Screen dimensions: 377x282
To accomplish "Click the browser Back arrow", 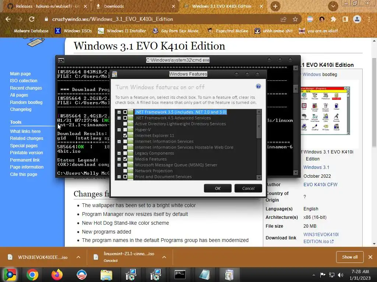I will pyautogui.click(x=8, y=19).
